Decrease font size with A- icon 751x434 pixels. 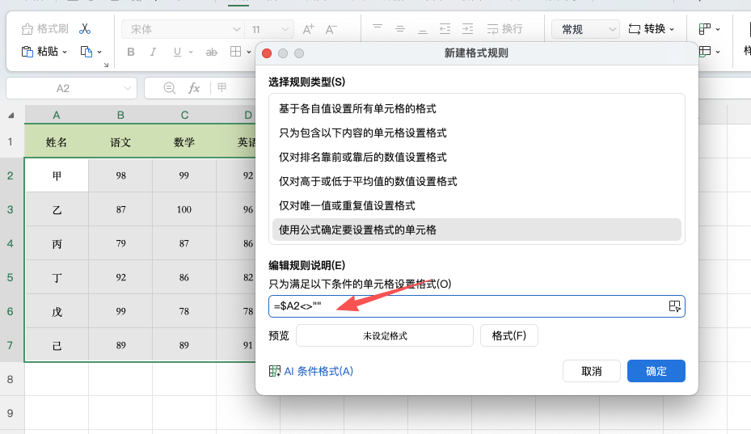tap(331, 29)
